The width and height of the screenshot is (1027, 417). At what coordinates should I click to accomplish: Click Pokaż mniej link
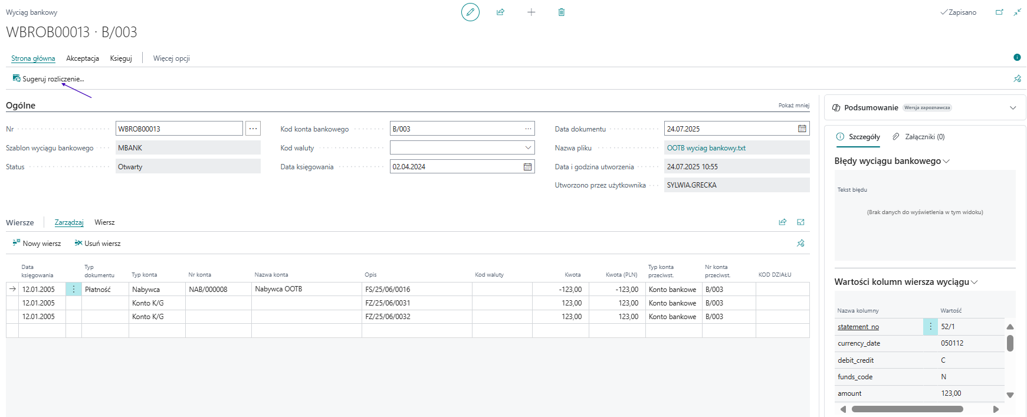point(793,106)
